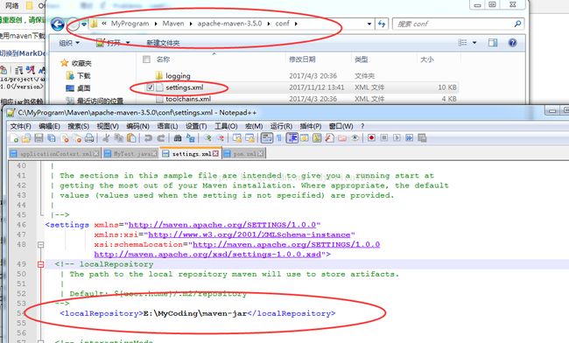Viewport: 569px width, 343px height.
Task: Click the Print toolbar icon
Action: (x=89, y=138)
